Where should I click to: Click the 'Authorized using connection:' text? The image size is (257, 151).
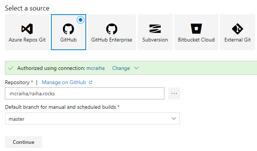click(51, 68)
